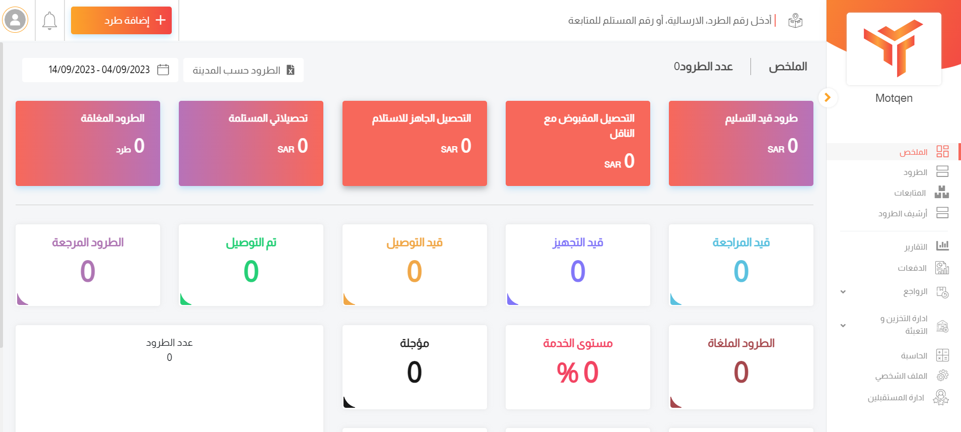Click the calendar icon in date range

point(163,70)
